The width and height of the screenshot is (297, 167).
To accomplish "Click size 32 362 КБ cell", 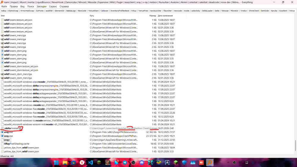I will click(151, 132).
